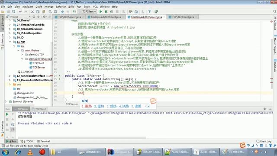The image size is (277, 156).
Task: Select the TCPClient tab in Run panel
Action: tap(39, 109)
